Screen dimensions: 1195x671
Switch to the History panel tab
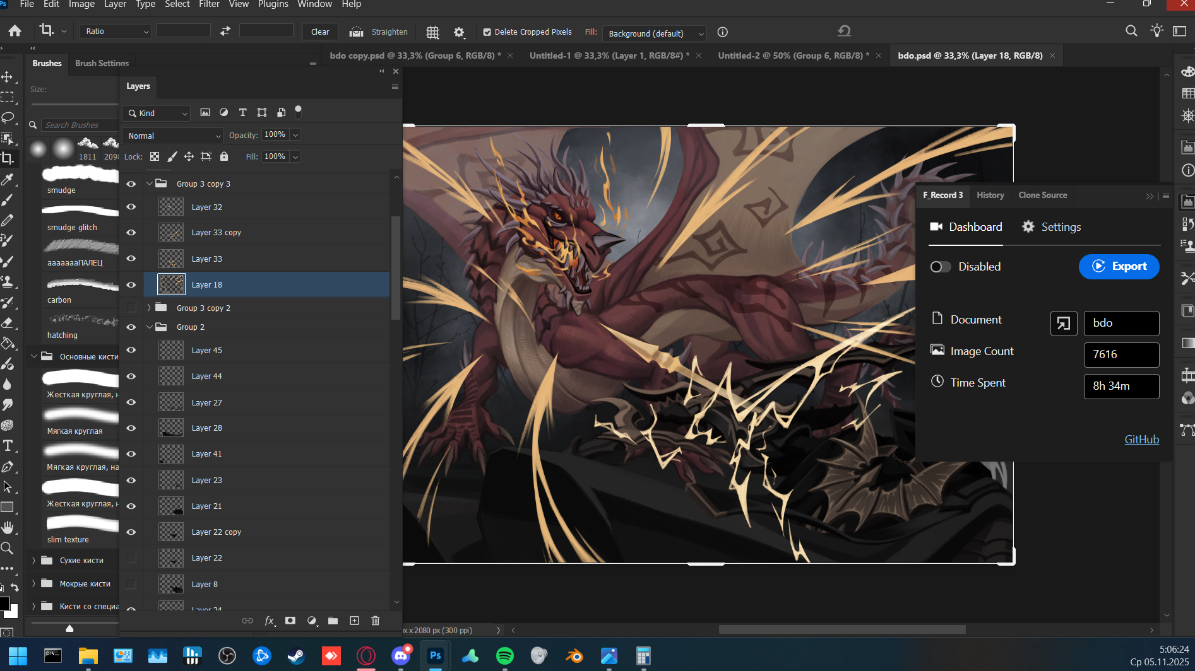click(990, 195)
